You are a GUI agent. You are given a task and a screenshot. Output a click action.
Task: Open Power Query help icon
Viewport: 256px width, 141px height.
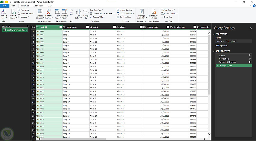[254, 6]
